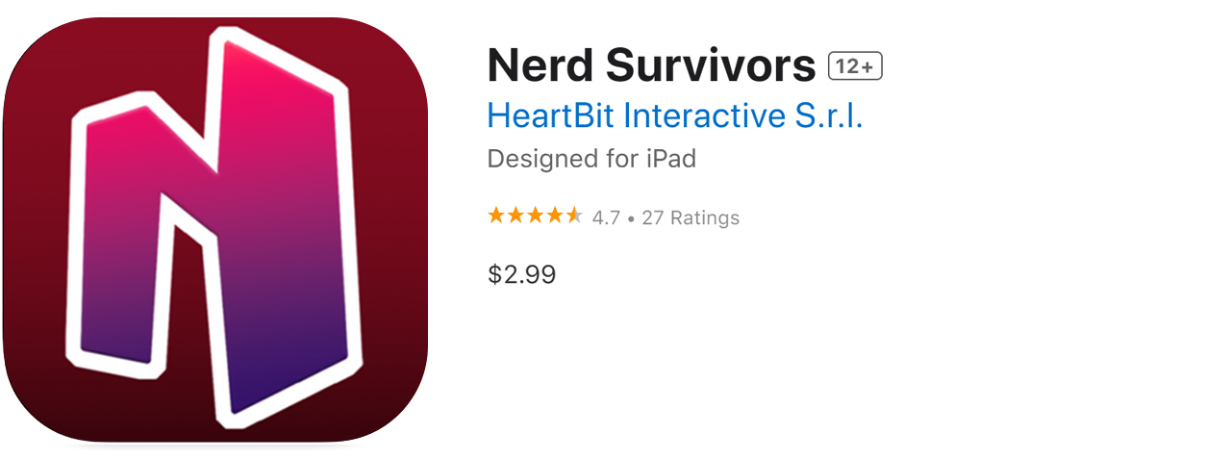Click the Designed for iPad label
Viewport: 1231px width, 459px height.
pyautogui.click(x=591, y=159)
